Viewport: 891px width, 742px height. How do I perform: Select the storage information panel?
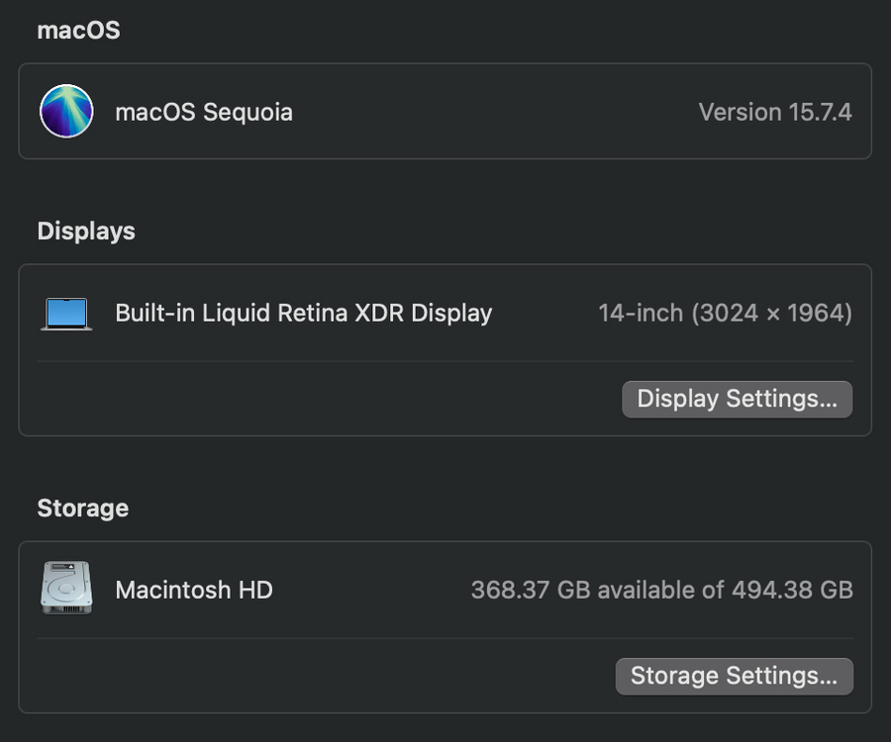445,627
